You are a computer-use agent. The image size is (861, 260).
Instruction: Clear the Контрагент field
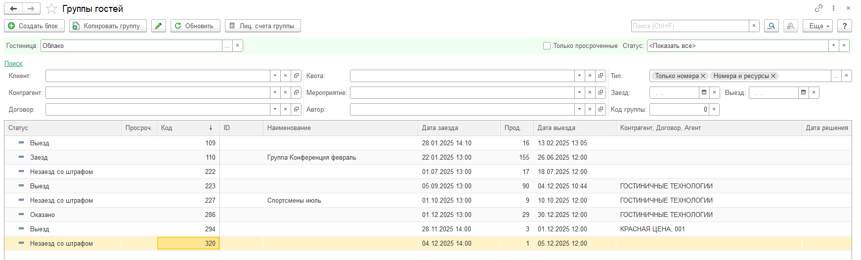pyautogui.click(x=285, y=92)
